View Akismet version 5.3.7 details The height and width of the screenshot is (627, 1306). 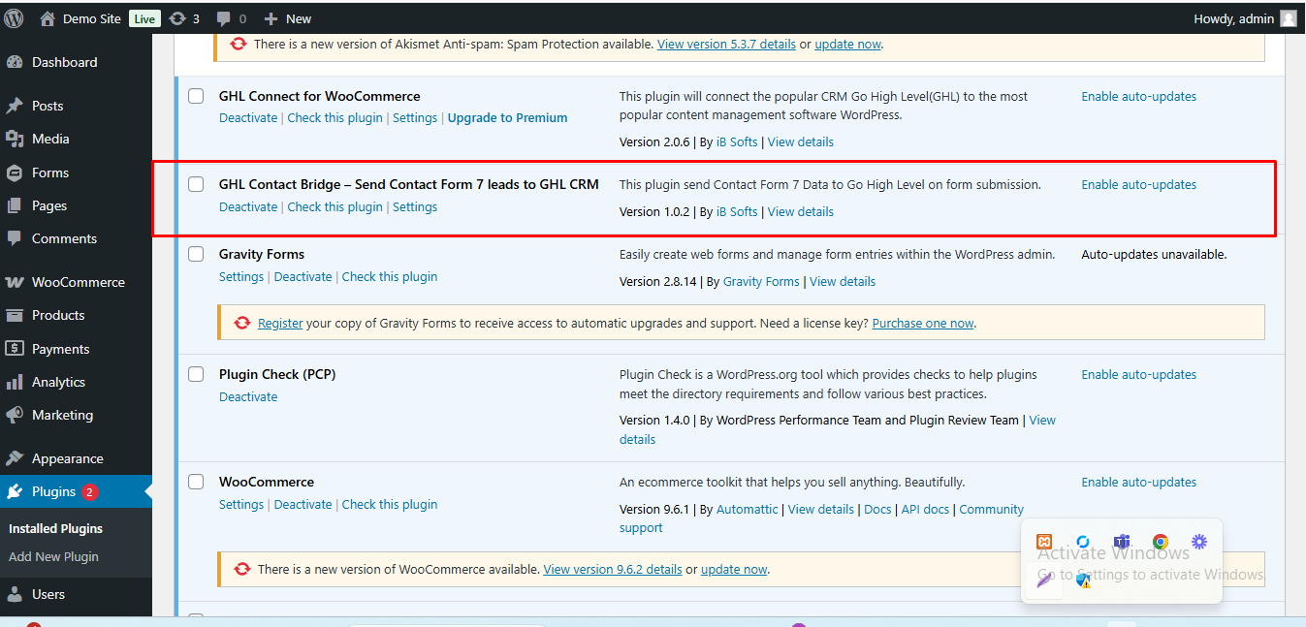coord(726,44)
